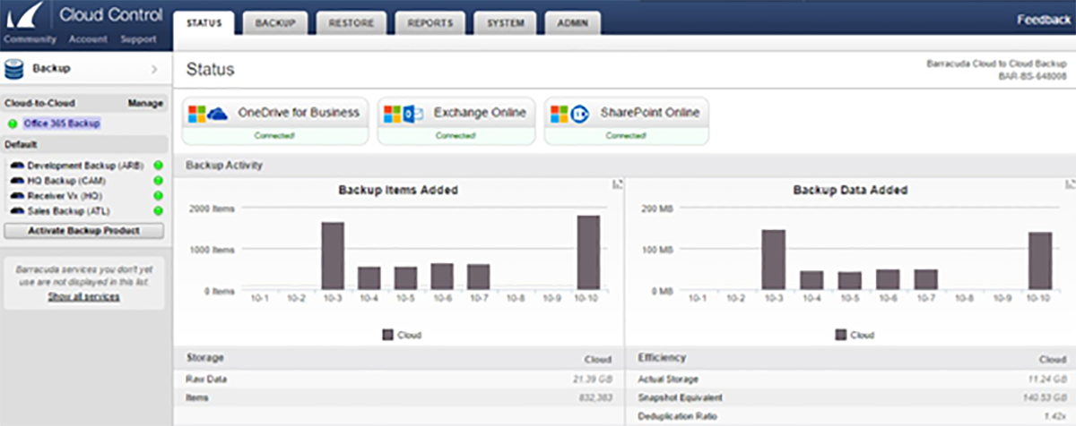Open the Exchange Online card
The height and width of the screenshot is (426, 1076).
click(x=456, y=121)
